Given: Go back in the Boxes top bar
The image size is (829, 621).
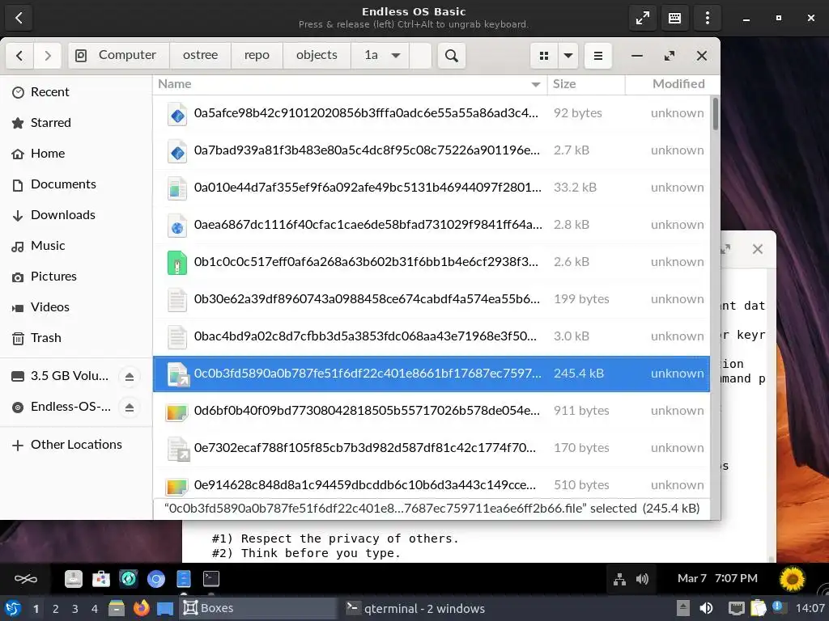Looking at the screenshot, I should 19,18.
